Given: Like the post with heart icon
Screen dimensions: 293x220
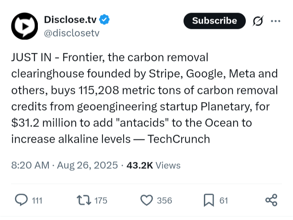Looking at the screenshot, I should click(146, 200).
